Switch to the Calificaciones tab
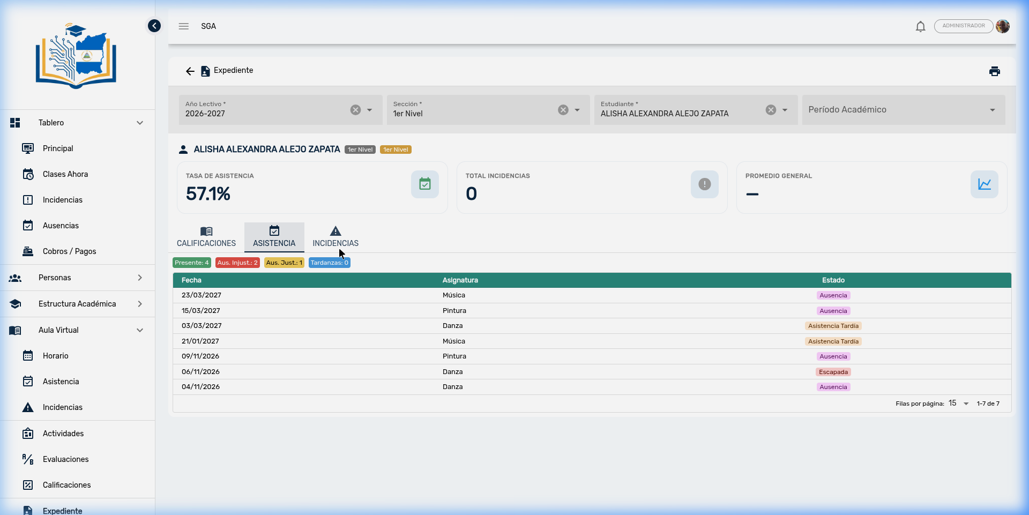This screenshot has height=515, width=1029. click(x=206, y=237)
